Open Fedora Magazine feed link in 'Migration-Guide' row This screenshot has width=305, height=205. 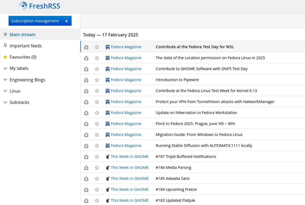[126, 135]
